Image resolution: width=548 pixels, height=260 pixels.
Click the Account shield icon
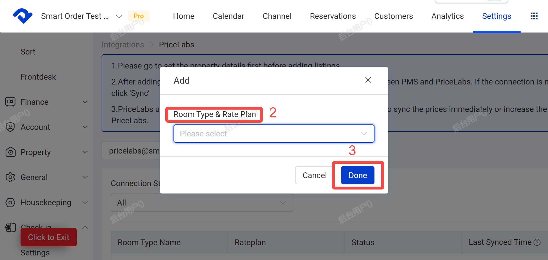[10, 127]
